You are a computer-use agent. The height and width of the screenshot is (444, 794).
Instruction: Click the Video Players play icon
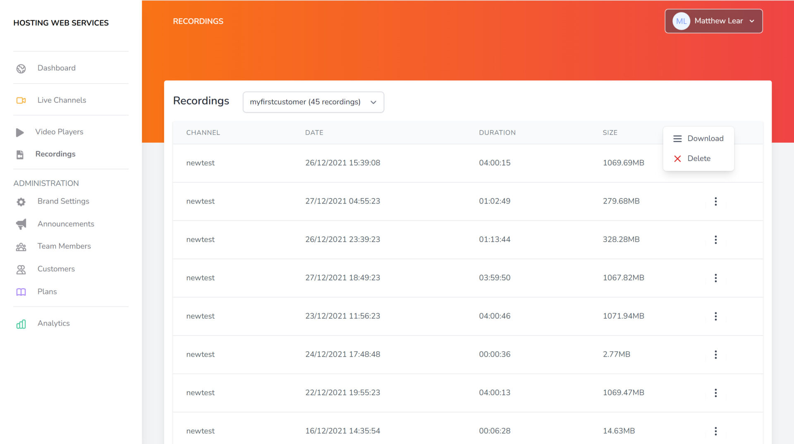tap(20, 132)
